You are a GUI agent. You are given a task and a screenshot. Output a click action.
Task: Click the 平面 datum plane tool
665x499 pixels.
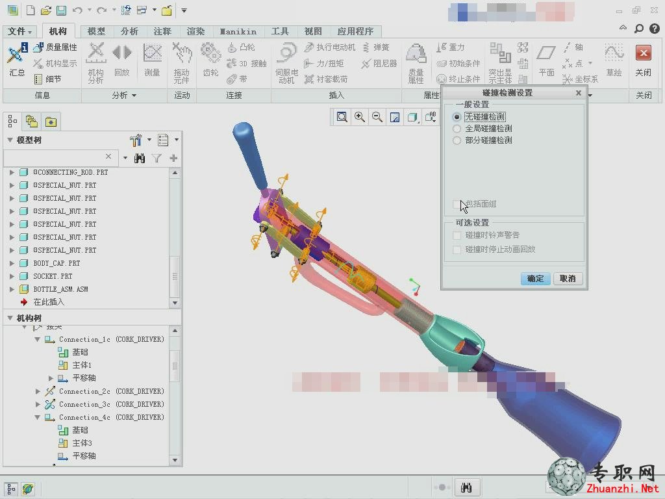click(x=546, y=60)
